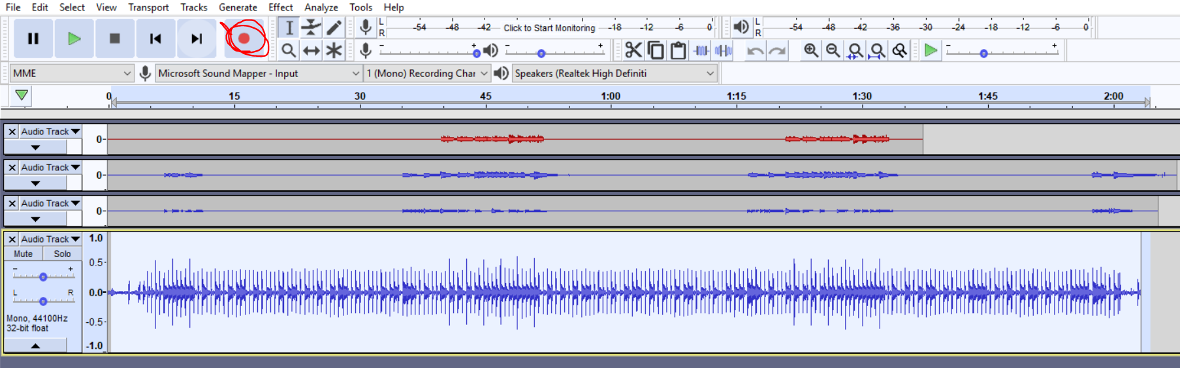The image size is (1180, 368).
Task: Toggle Mute on the bottom audio track
Action: [x=24, y=254]
